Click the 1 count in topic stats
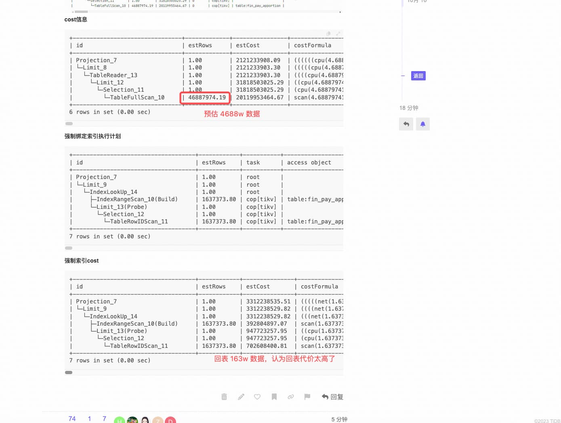 click(89, 419)
